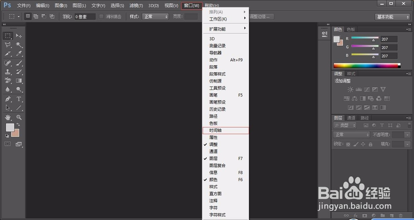Enable subtract from selection mode
Viewport: 414px width, 220px height.
(44, 17)
